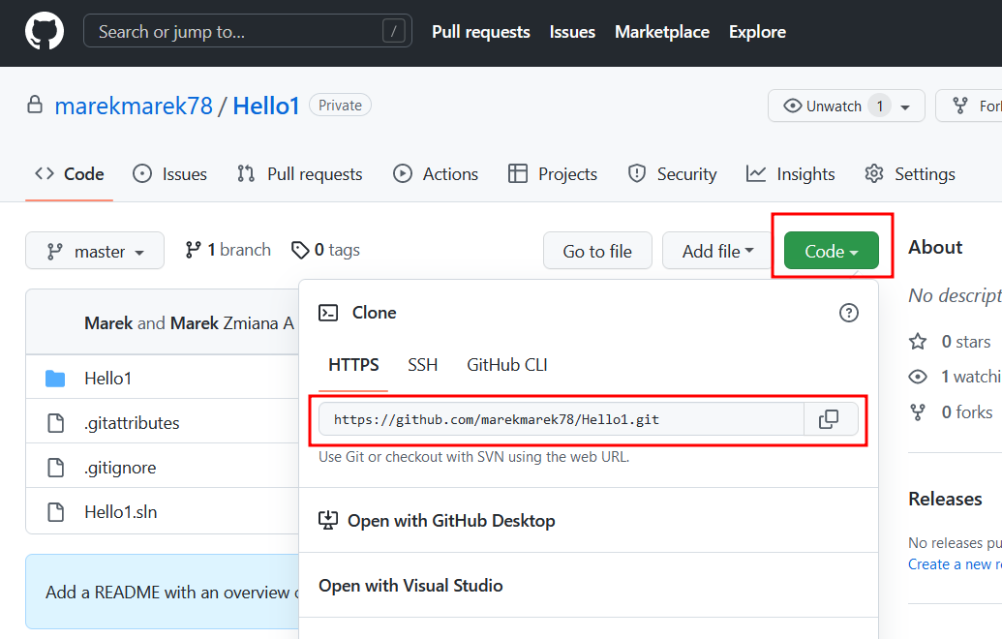Expand the master branch dropdown
The image size is (1002, 639).
tap(95, 251)
